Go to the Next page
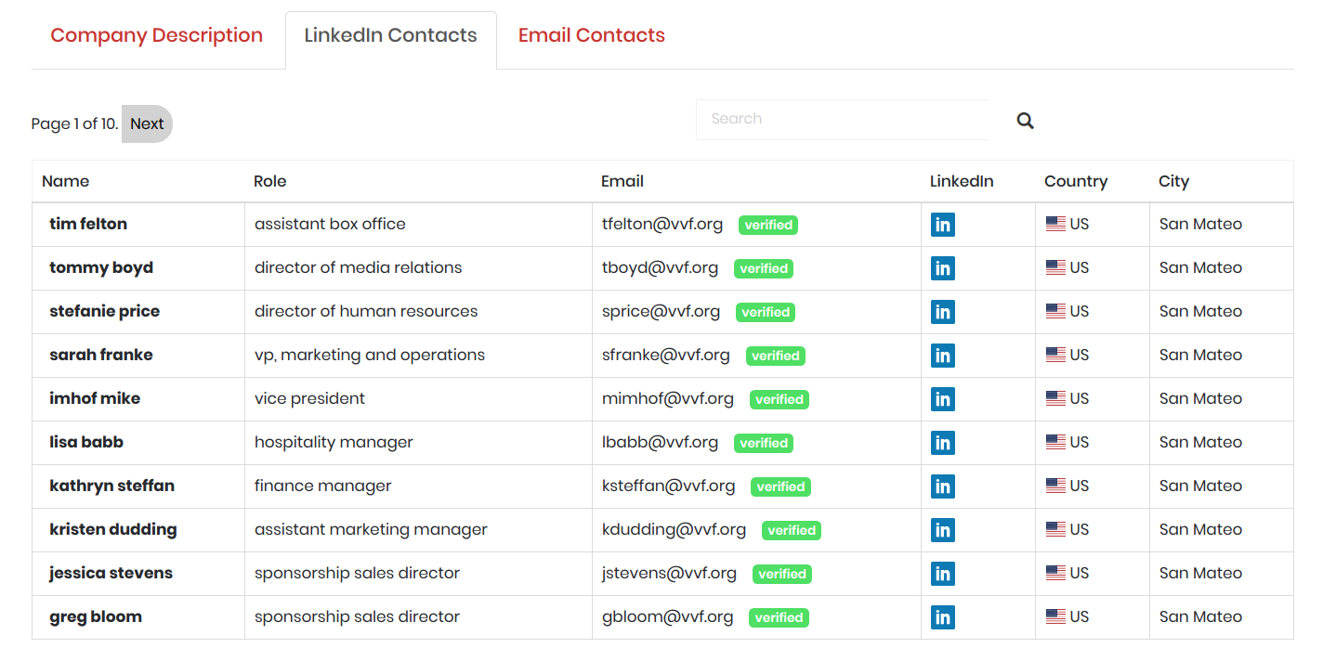1323x661 pixels. coord(147,124)
